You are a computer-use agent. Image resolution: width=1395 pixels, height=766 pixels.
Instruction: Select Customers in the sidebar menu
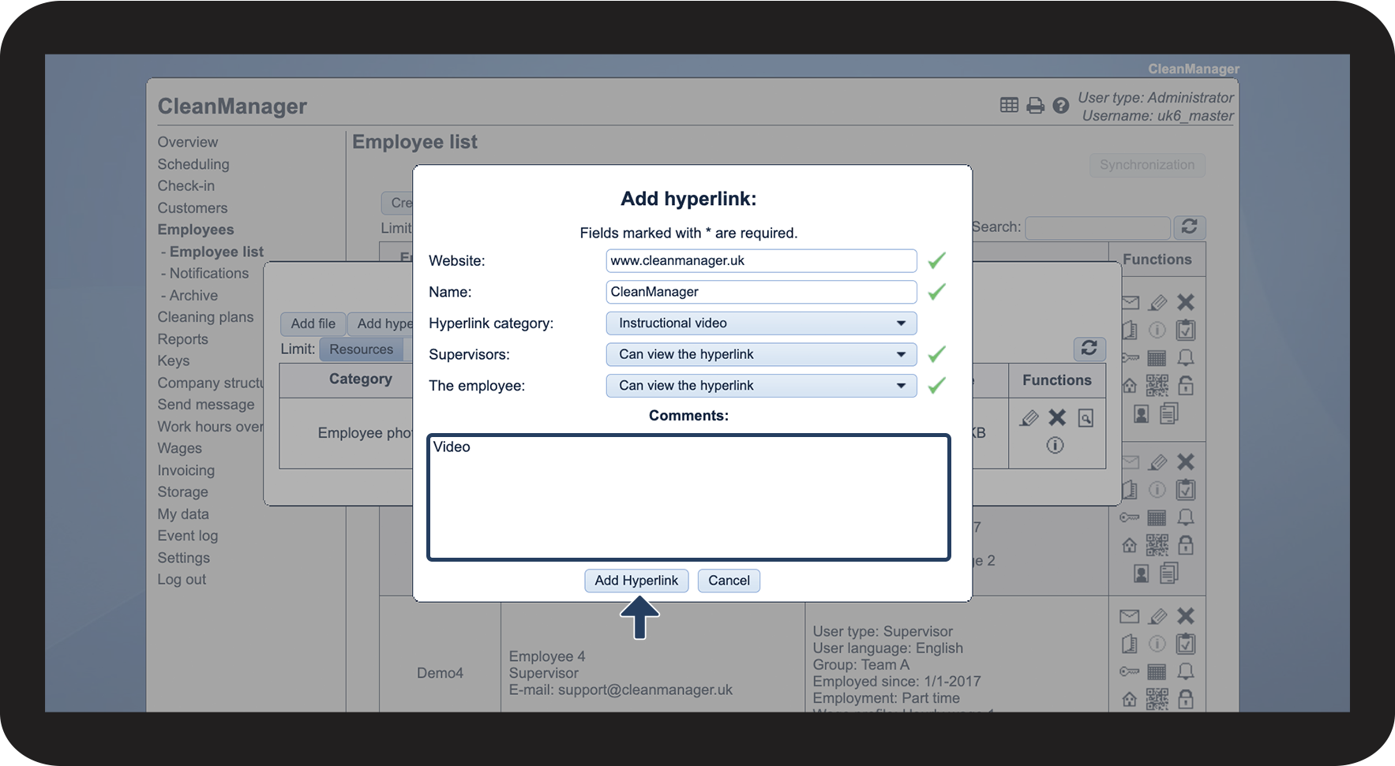pos(193,208)
